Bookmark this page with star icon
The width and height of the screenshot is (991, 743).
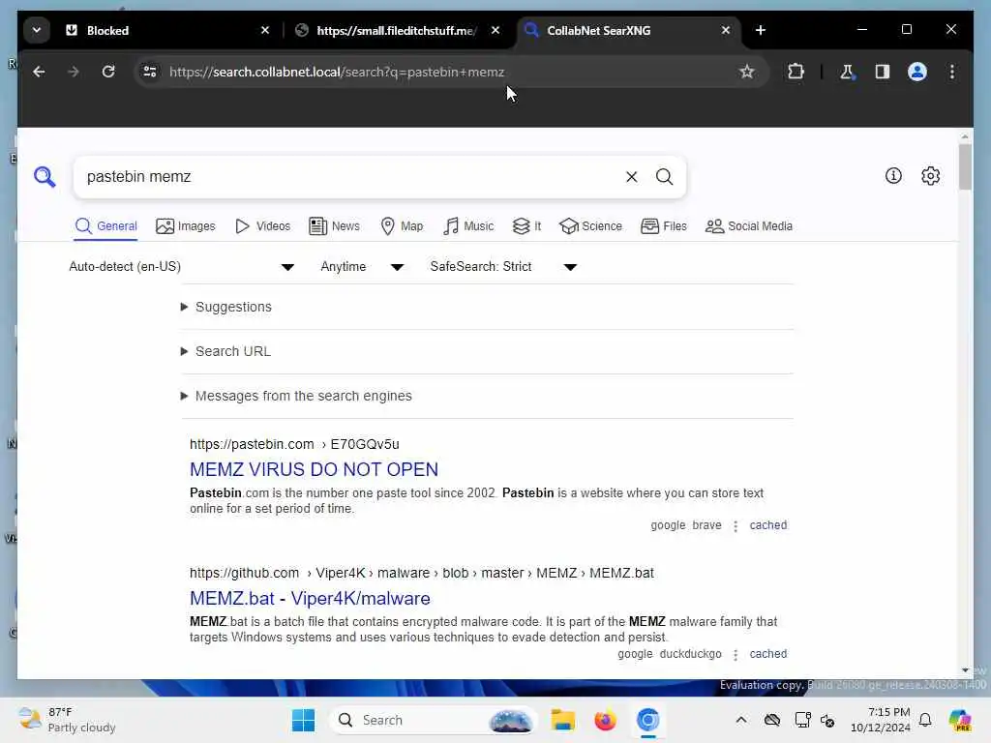click(x=747, y=72)
